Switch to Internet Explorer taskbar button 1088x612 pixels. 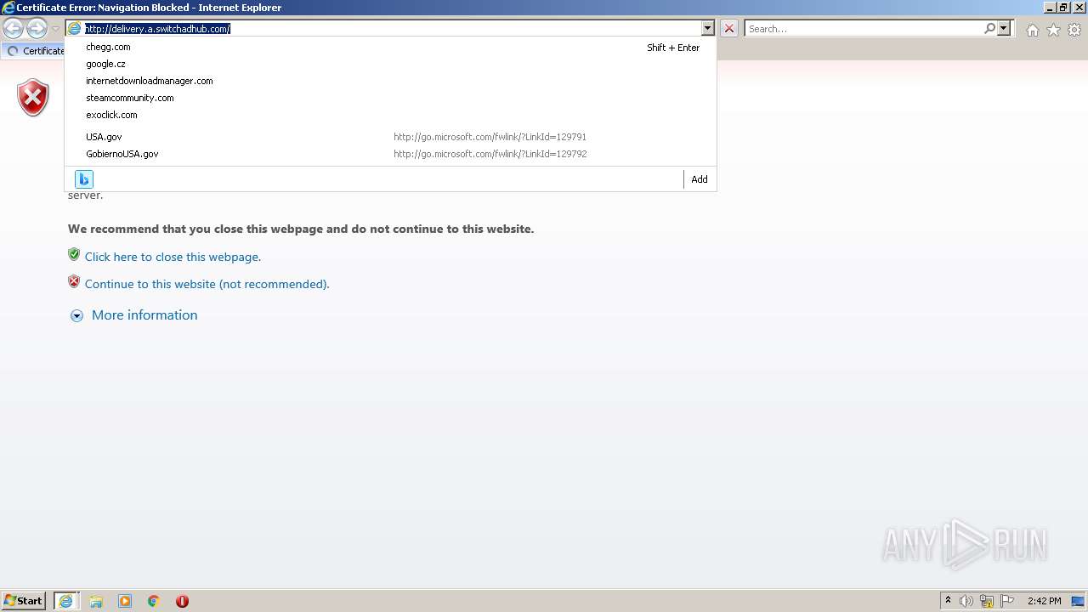pyautogui.click(x=66, y=601)
